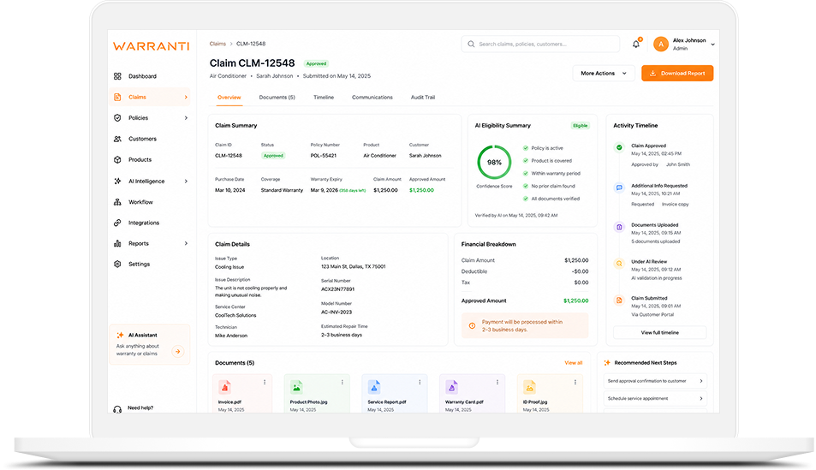The height and width of the screenshot is (470, 816).
Task: Open Service Report.pdf three-dot menu
Action: (420, 382)
